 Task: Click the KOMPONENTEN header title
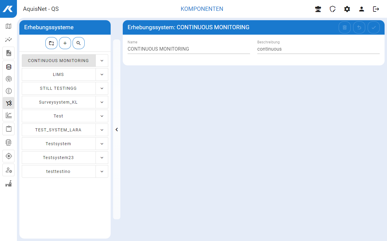[x=202, y=9]
